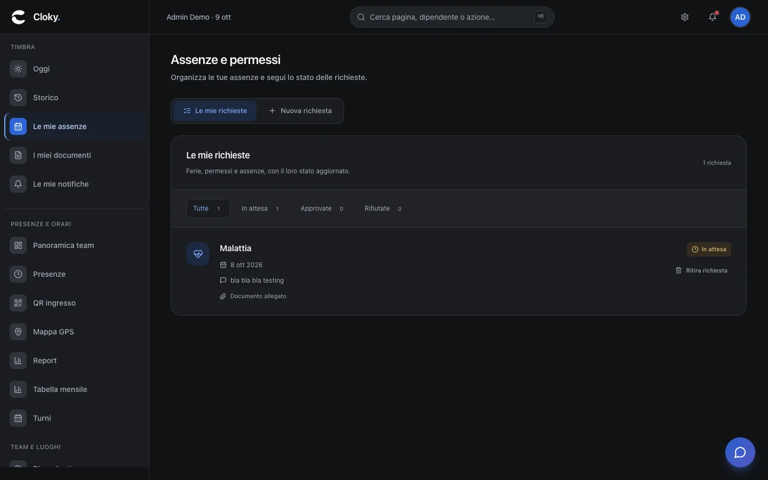
Task: Click the Malattia request title
Action: coord(235,249)
